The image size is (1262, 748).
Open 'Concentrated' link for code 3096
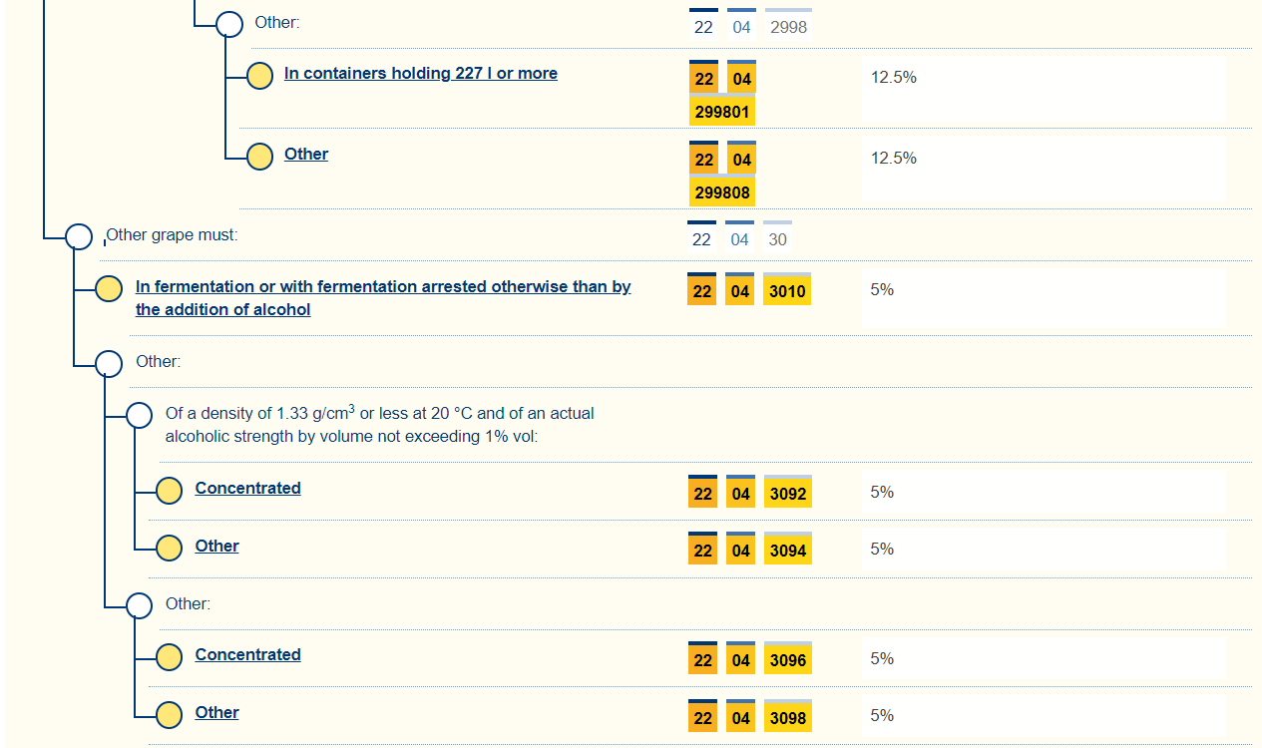(247, 654)
